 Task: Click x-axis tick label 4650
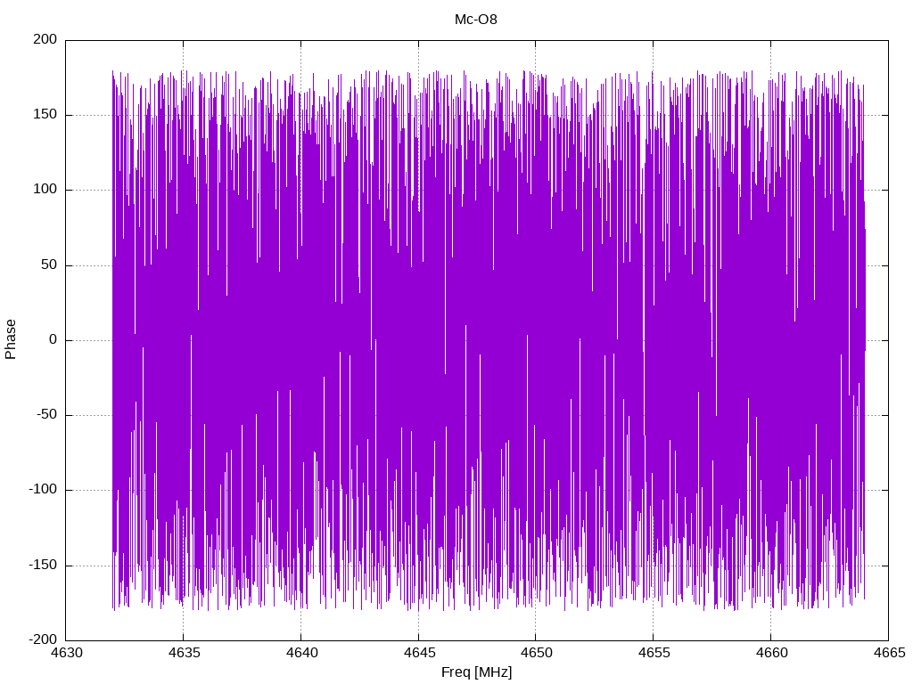536,653
